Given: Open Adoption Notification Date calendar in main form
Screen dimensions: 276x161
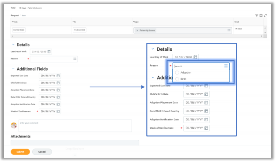Looking at the screenshot, I should point(58,104).
